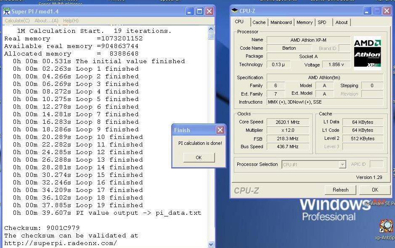Click the Stepping value 0
The width and height of the screenshot is (395, 248).
(372, 86)
